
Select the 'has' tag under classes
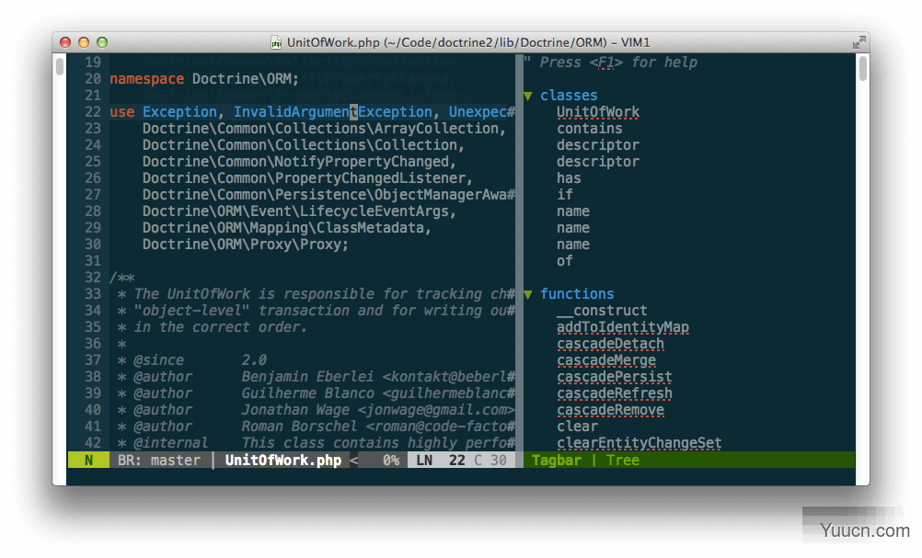pyautogui.click(x=569, y=178)
